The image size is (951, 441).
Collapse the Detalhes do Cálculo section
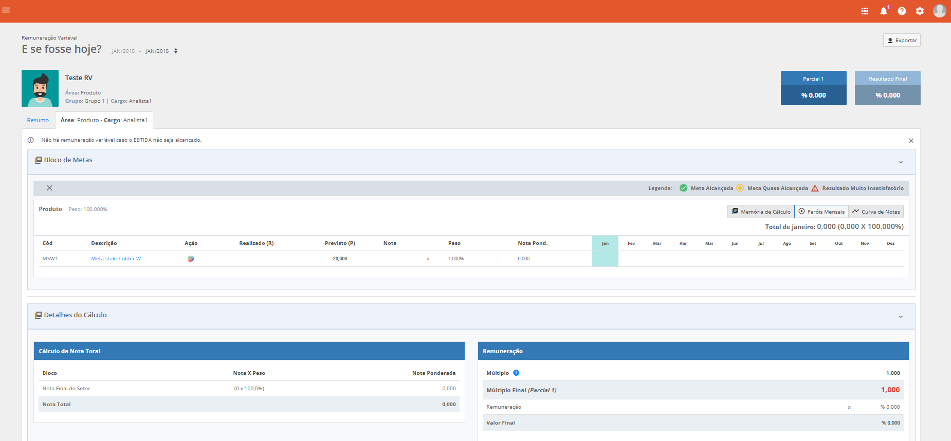point(901,317)
